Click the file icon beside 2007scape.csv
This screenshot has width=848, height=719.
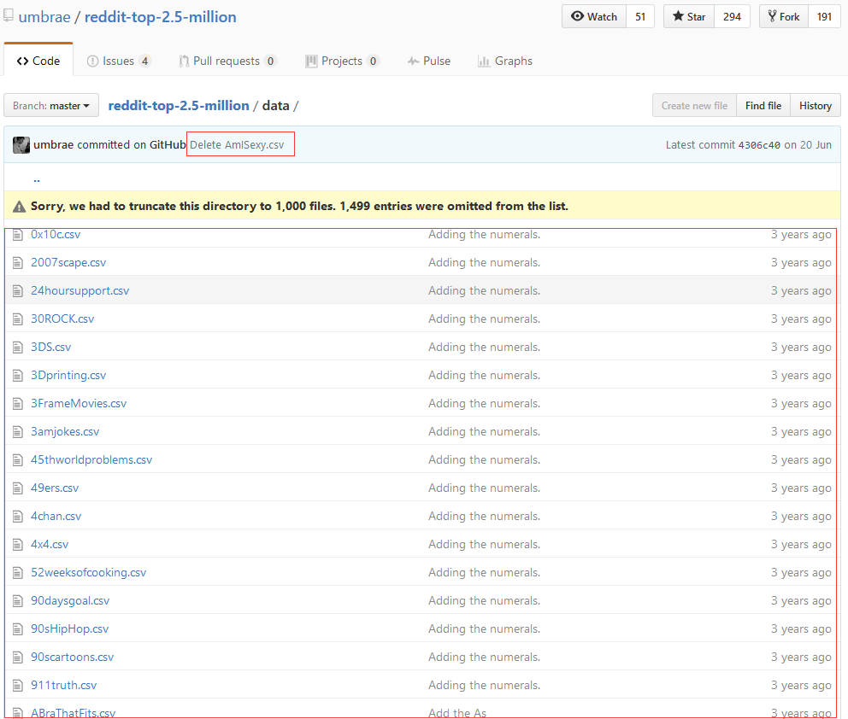coord(18,262)
